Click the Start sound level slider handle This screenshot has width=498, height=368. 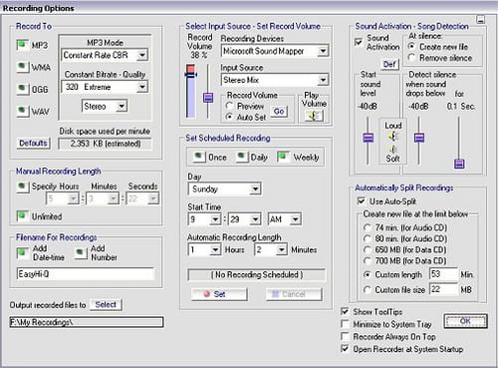click(368, 138)
